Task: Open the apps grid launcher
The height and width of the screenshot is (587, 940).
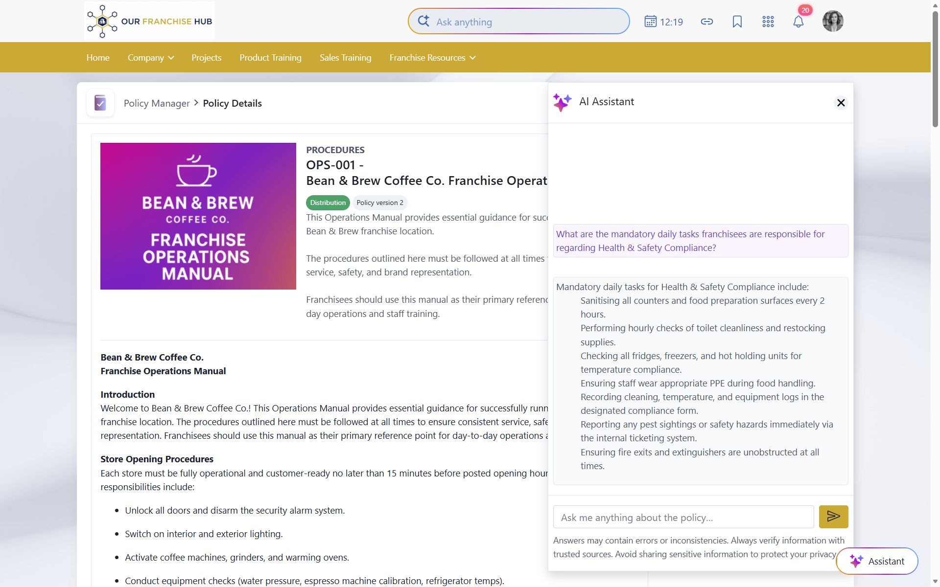Action: 768,22
